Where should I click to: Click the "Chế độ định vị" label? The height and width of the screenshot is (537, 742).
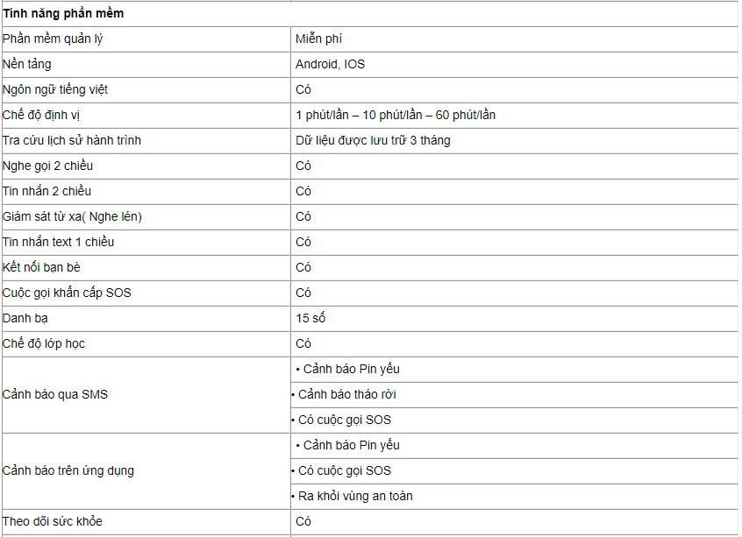(41, 115)
